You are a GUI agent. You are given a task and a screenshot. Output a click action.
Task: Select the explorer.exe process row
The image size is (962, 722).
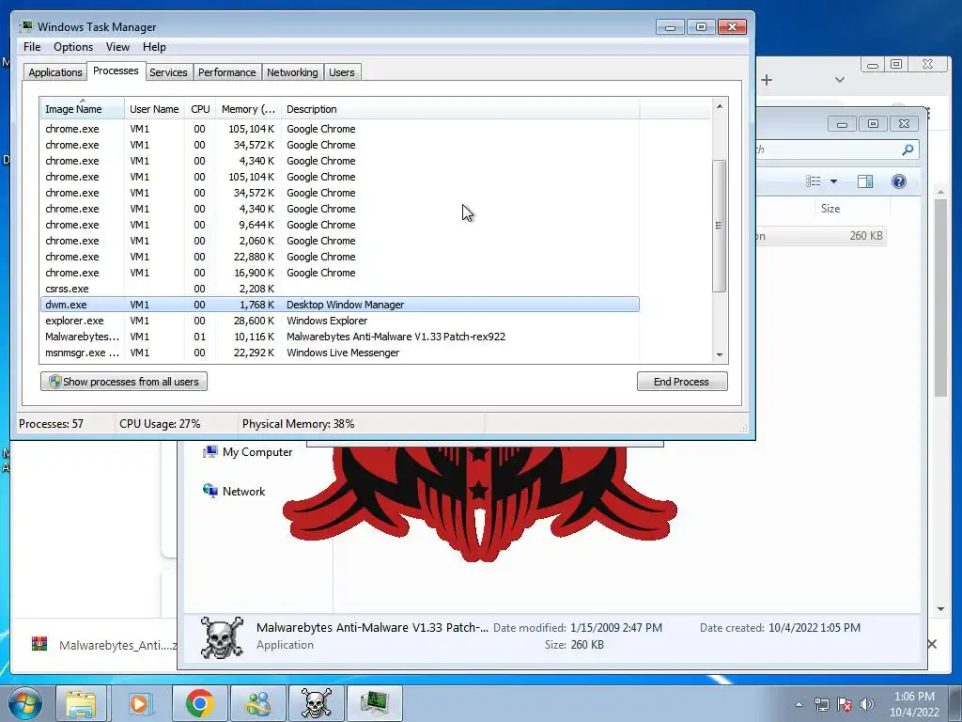point(340,321)
